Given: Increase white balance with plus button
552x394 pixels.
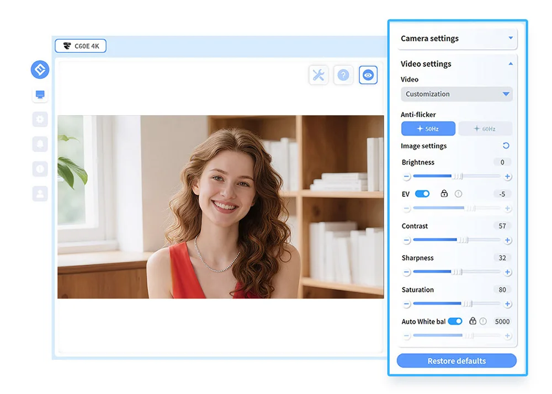Looking at the screenshot, I should point(508,336).
